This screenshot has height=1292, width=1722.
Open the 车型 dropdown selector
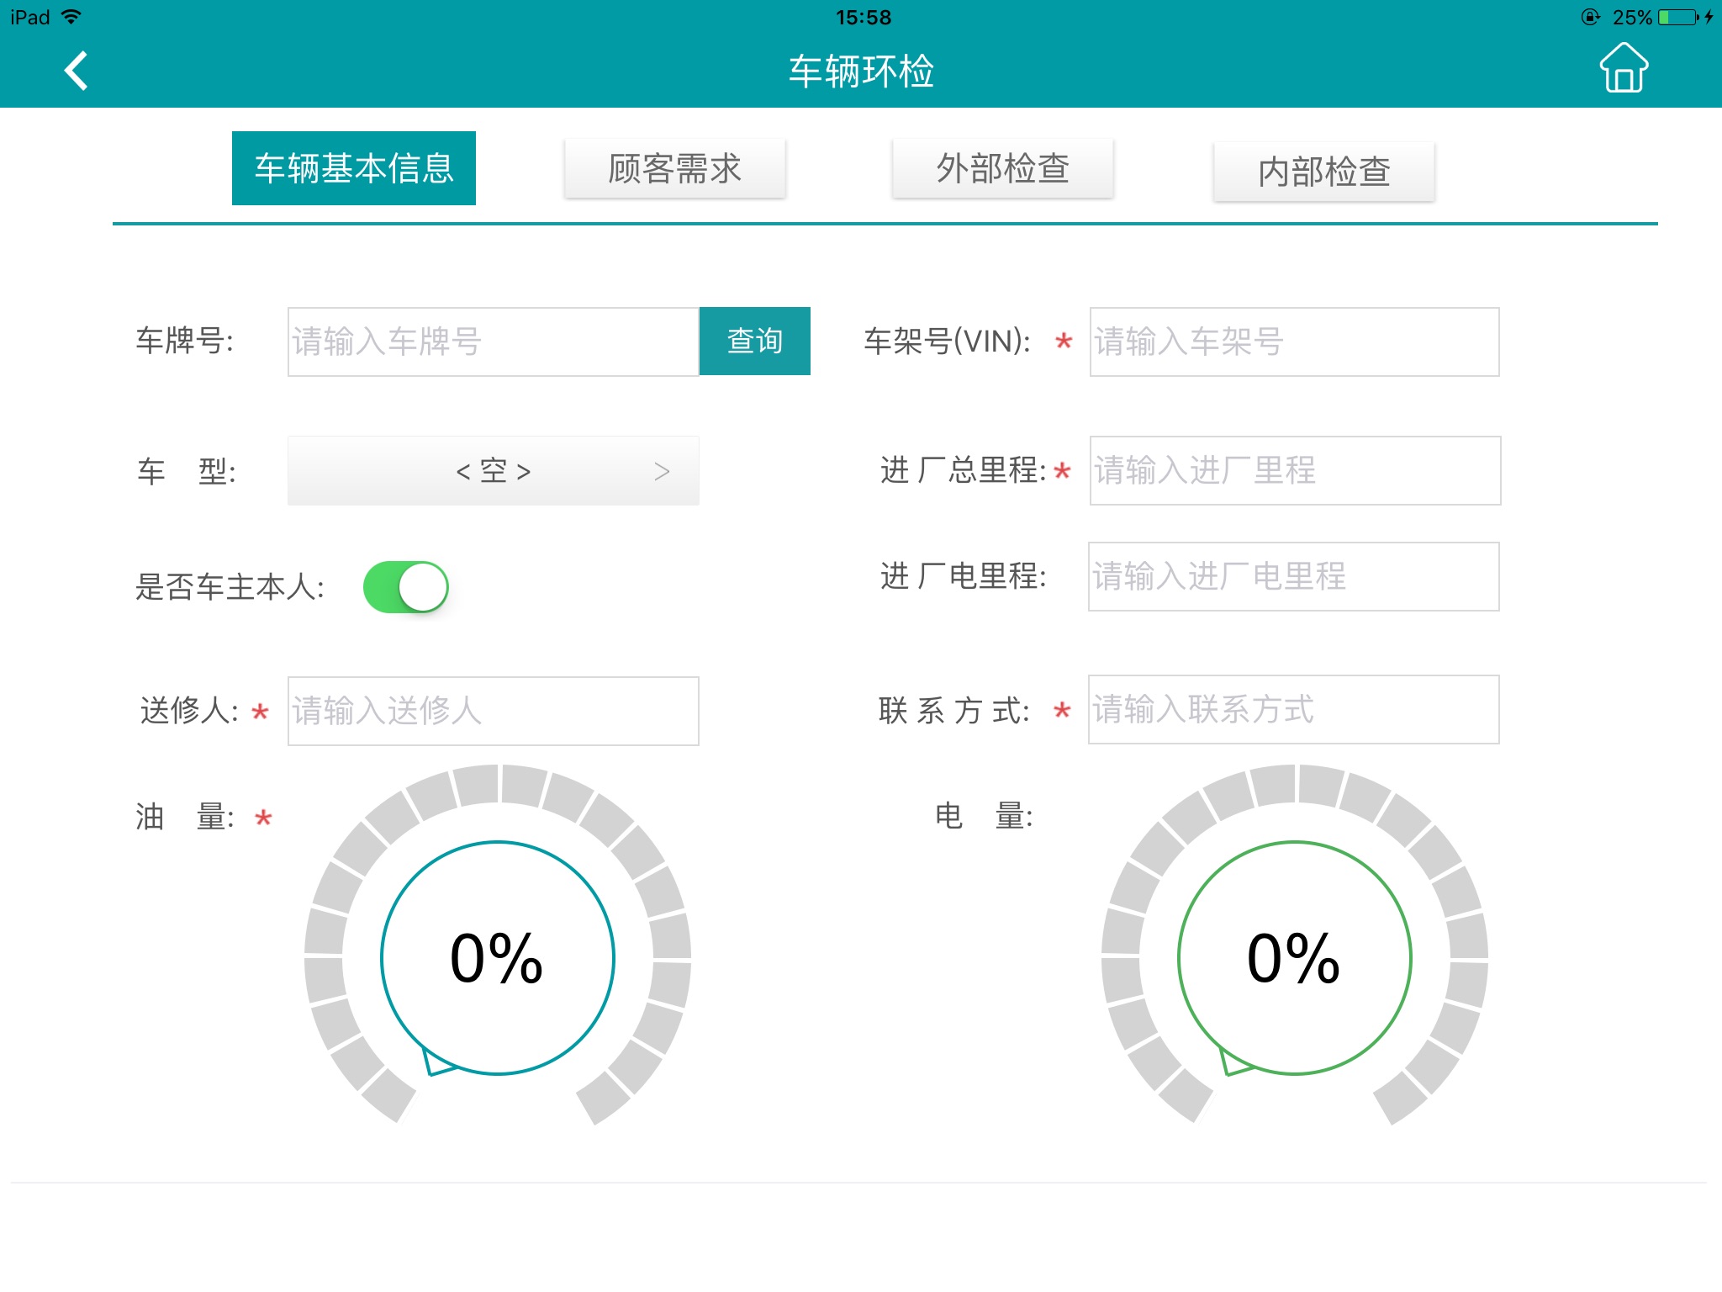coord(494,471)
